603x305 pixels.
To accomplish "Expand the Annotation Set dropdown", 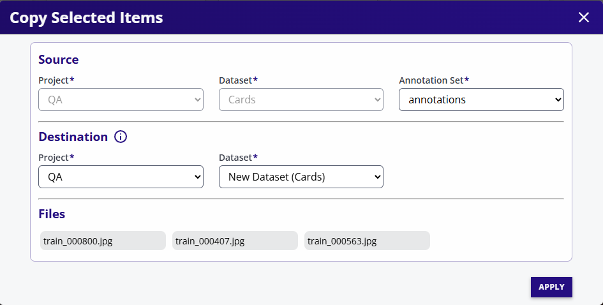I will tap(481, 100).
